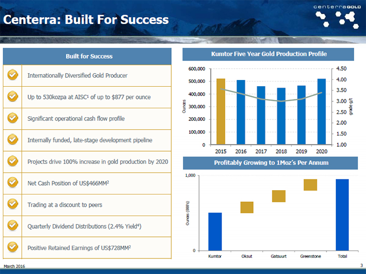Click text Positive Retained Earnings of US$728MM
366x274 pixels.
click(x=79, y=248)
